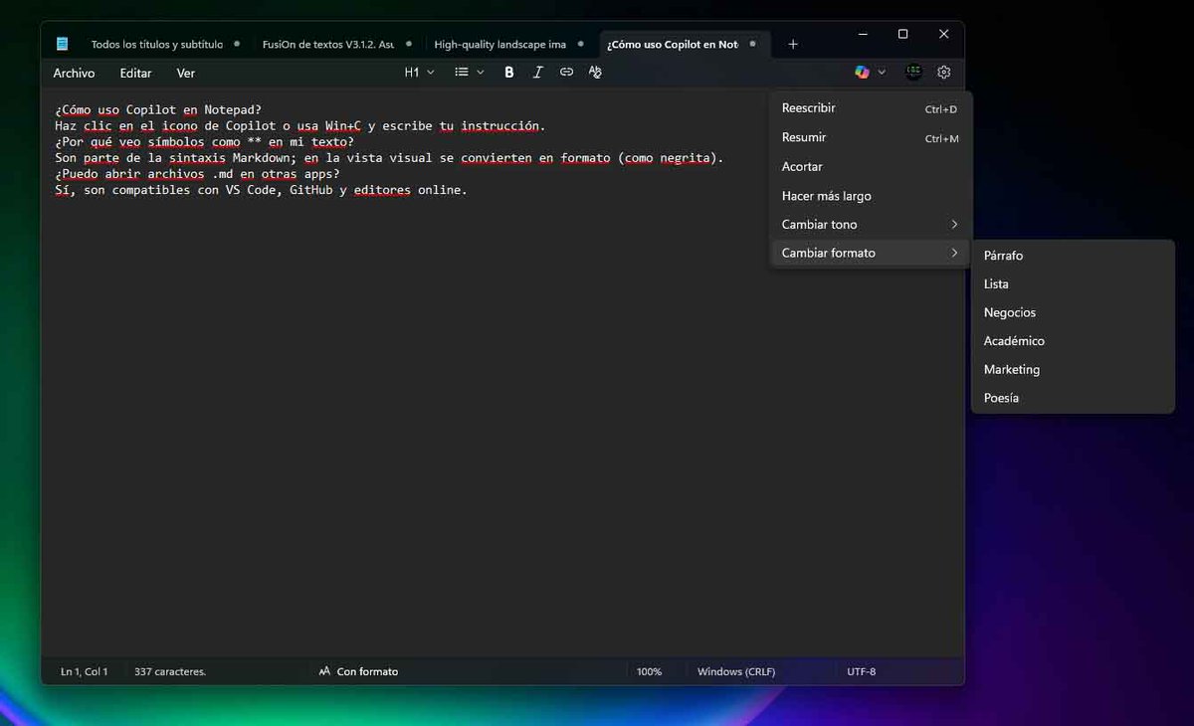Click the Ctrl+D shortcut label

pos(941,109)
